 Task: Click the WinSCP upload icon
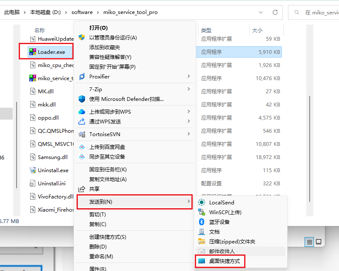click(x=202, y=212)
